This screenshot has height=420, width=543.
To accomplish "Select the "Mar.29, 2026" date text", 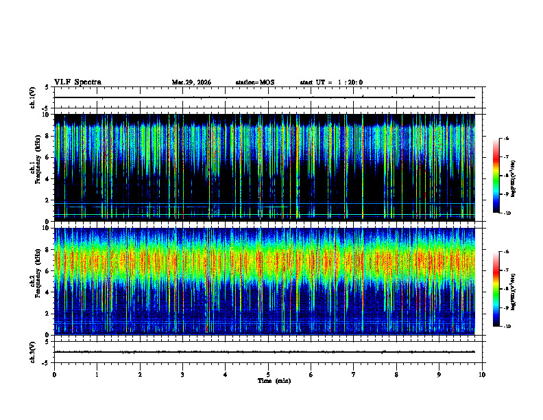I will pos(191,82).
